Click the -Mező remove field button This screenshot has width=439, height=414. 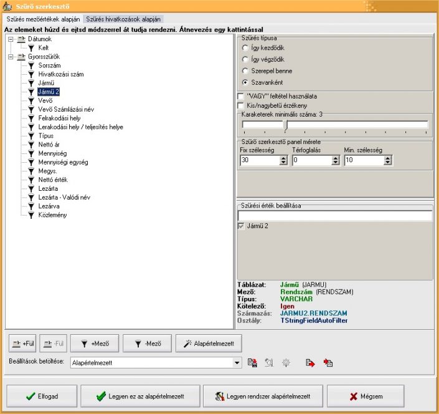(147, 343)
